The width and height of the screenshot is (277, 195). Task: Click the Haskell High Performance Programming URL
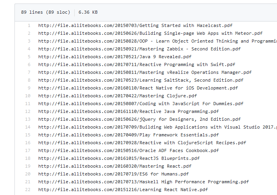pos(143,182)
